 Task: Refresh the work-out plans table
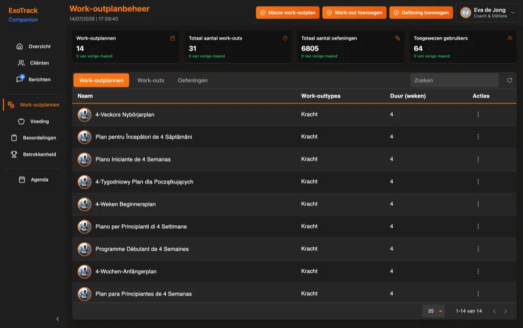509,80
